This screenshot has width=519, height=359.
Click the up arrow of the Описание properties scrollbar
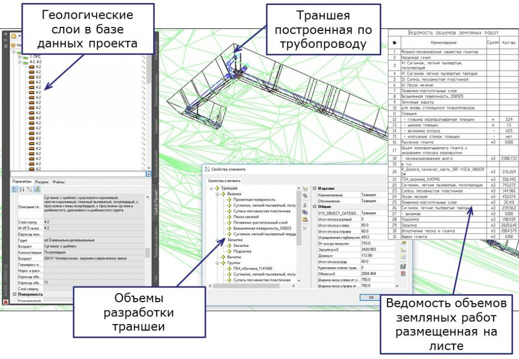click(147, 197)
